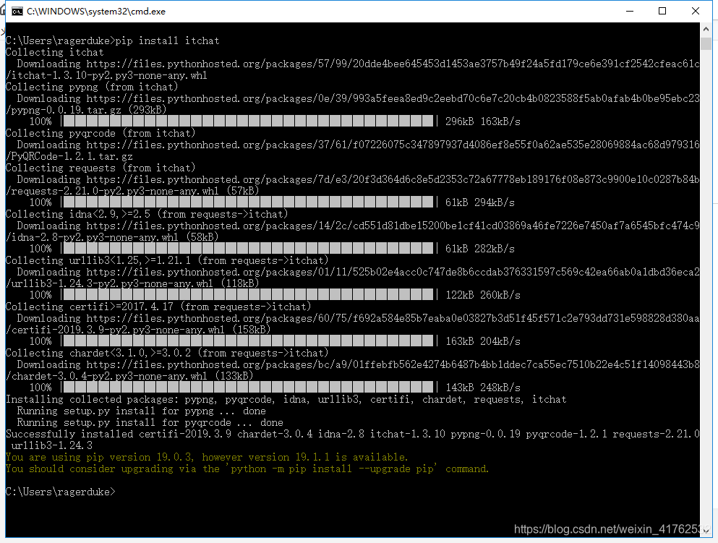Image resolution: width=718 pixels, height=543 pixels.
Task: Click the 'Collecting itchat' line
Action: coord(54,52)
